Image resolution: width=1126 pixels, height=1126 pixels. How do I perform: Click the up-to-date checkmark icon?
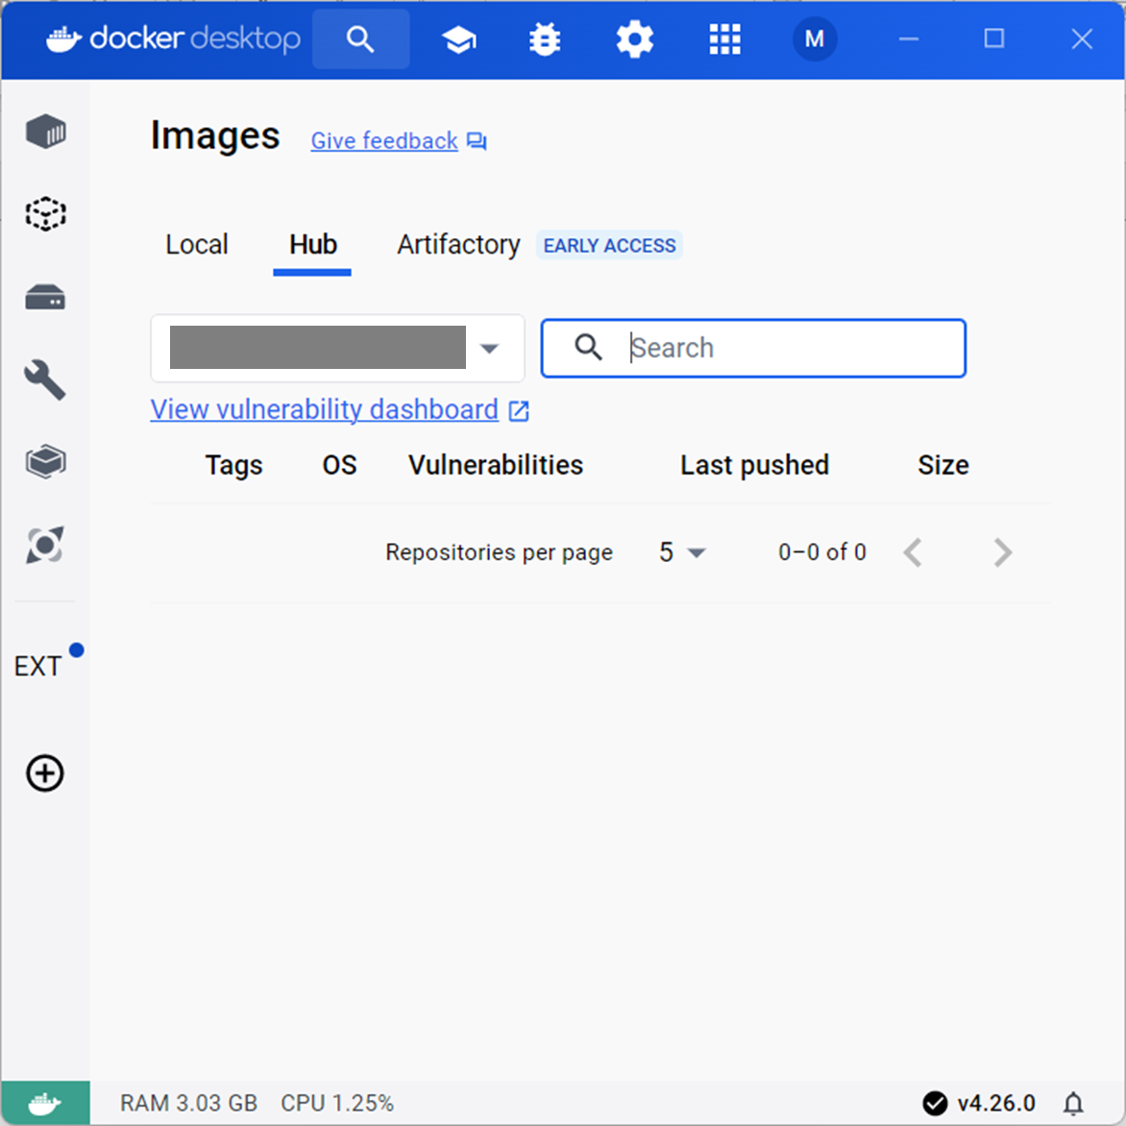click(x=935, y=1103)
